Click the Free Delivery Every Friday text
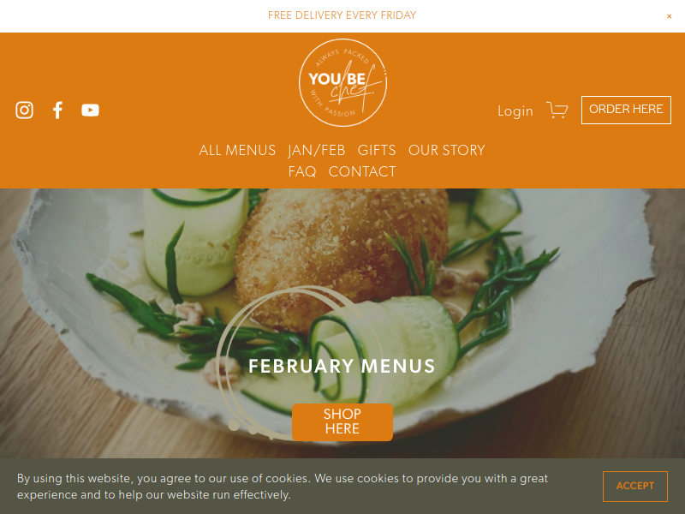The image size is (685, 514). (342, 15)
